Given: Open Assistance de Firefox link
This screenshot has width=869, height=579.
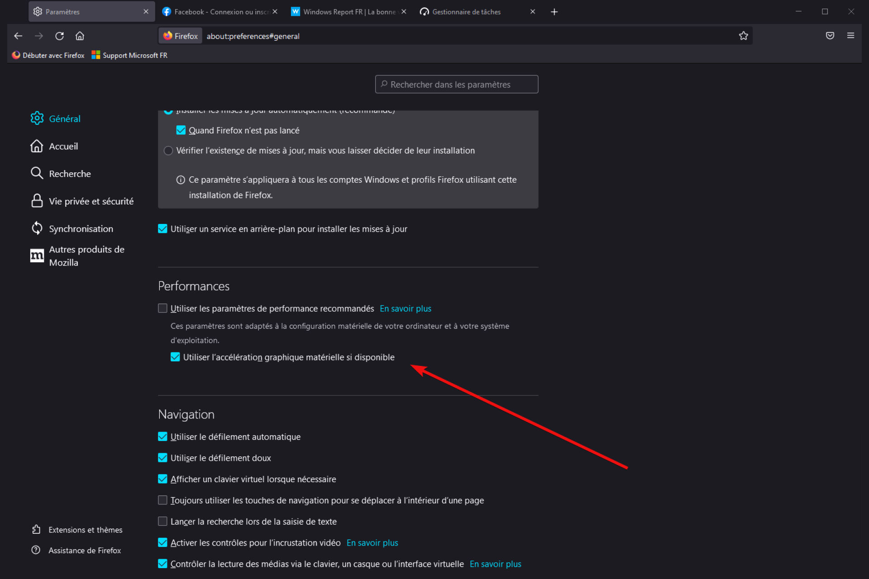Looking at the screenshot, I should coord(85,551).
